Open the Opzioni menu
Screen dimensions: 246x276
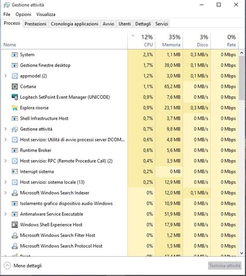coord(23,15)
